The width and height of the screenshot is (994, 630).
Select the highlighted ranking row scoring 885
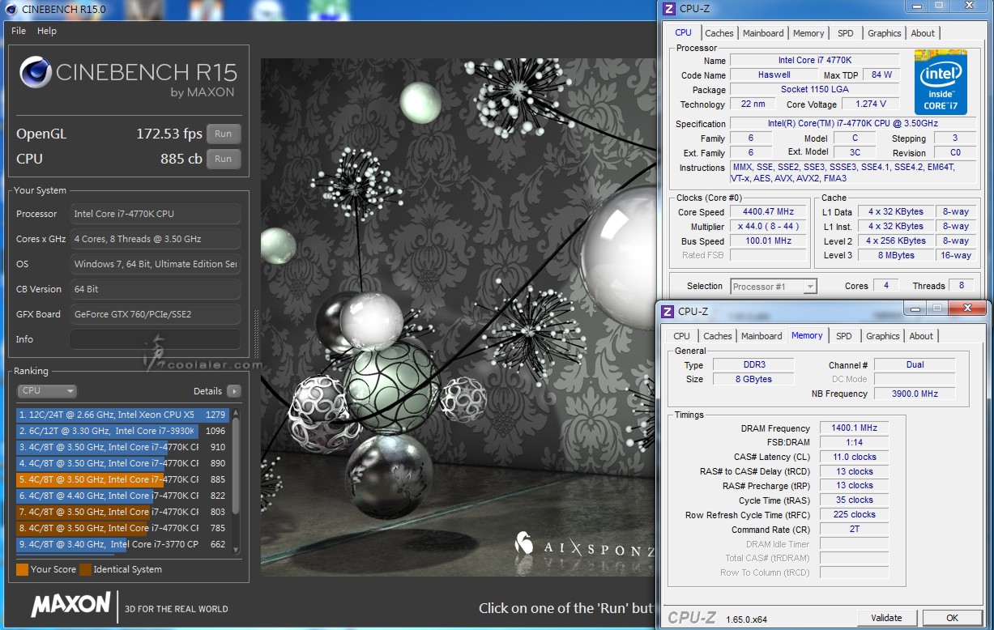pos(122,479)
